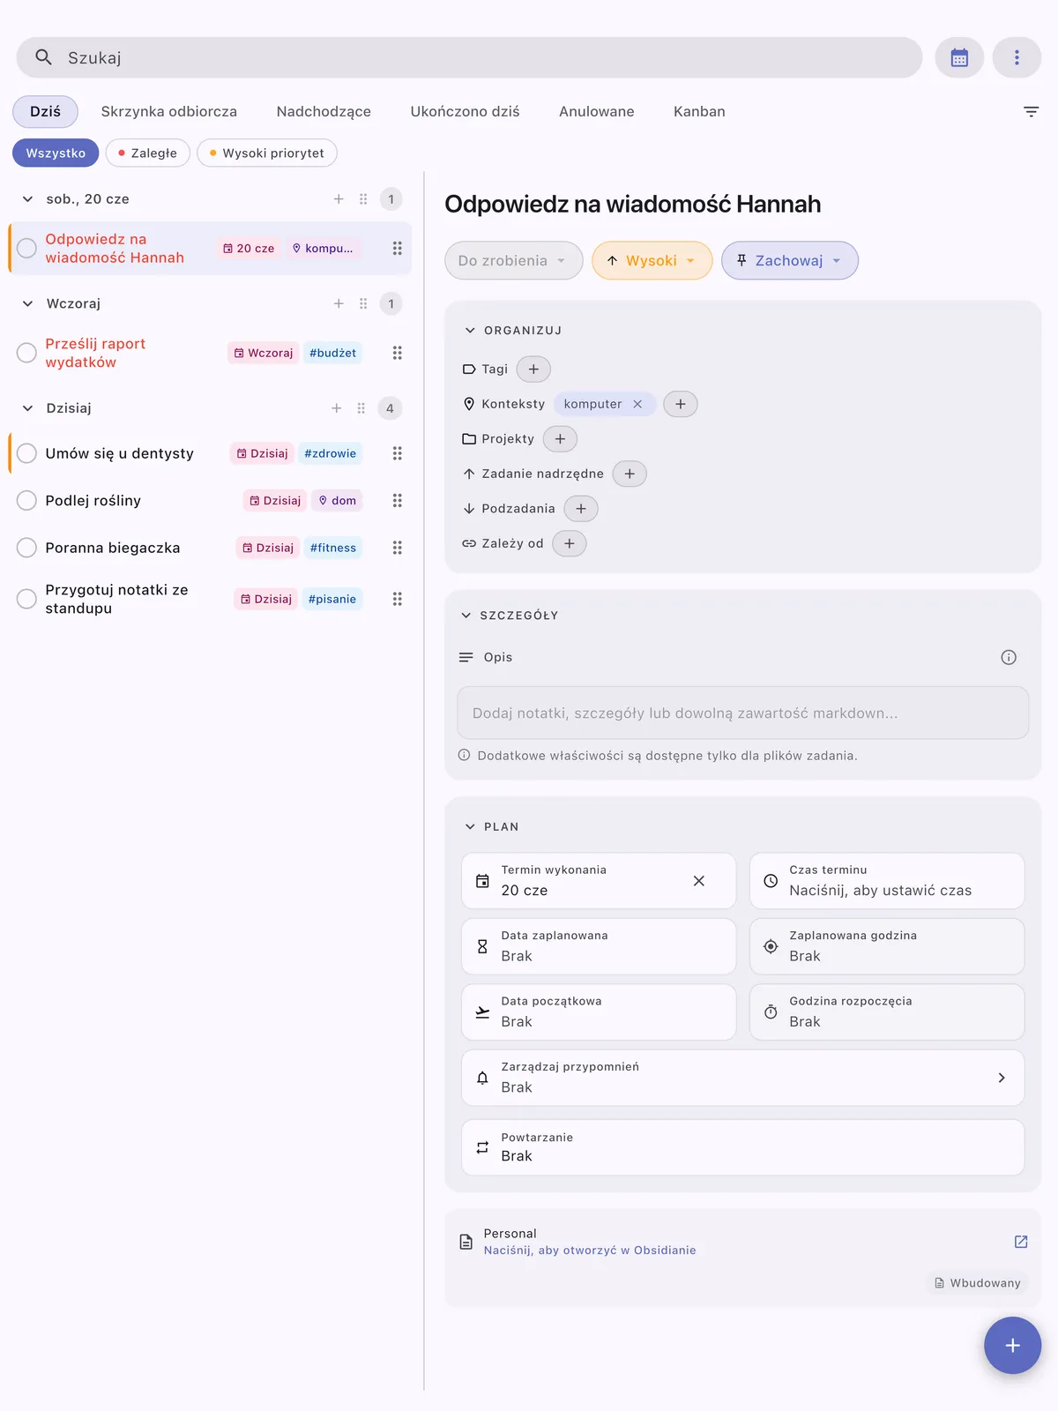The image size is (1058, 1411).
Task: Open the description info icon
Action: (1009, 657)
